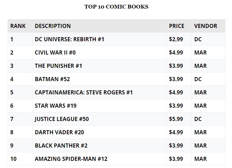
Task: Click the MAR vendor for Star Wars #19
Action: [200, 106]
